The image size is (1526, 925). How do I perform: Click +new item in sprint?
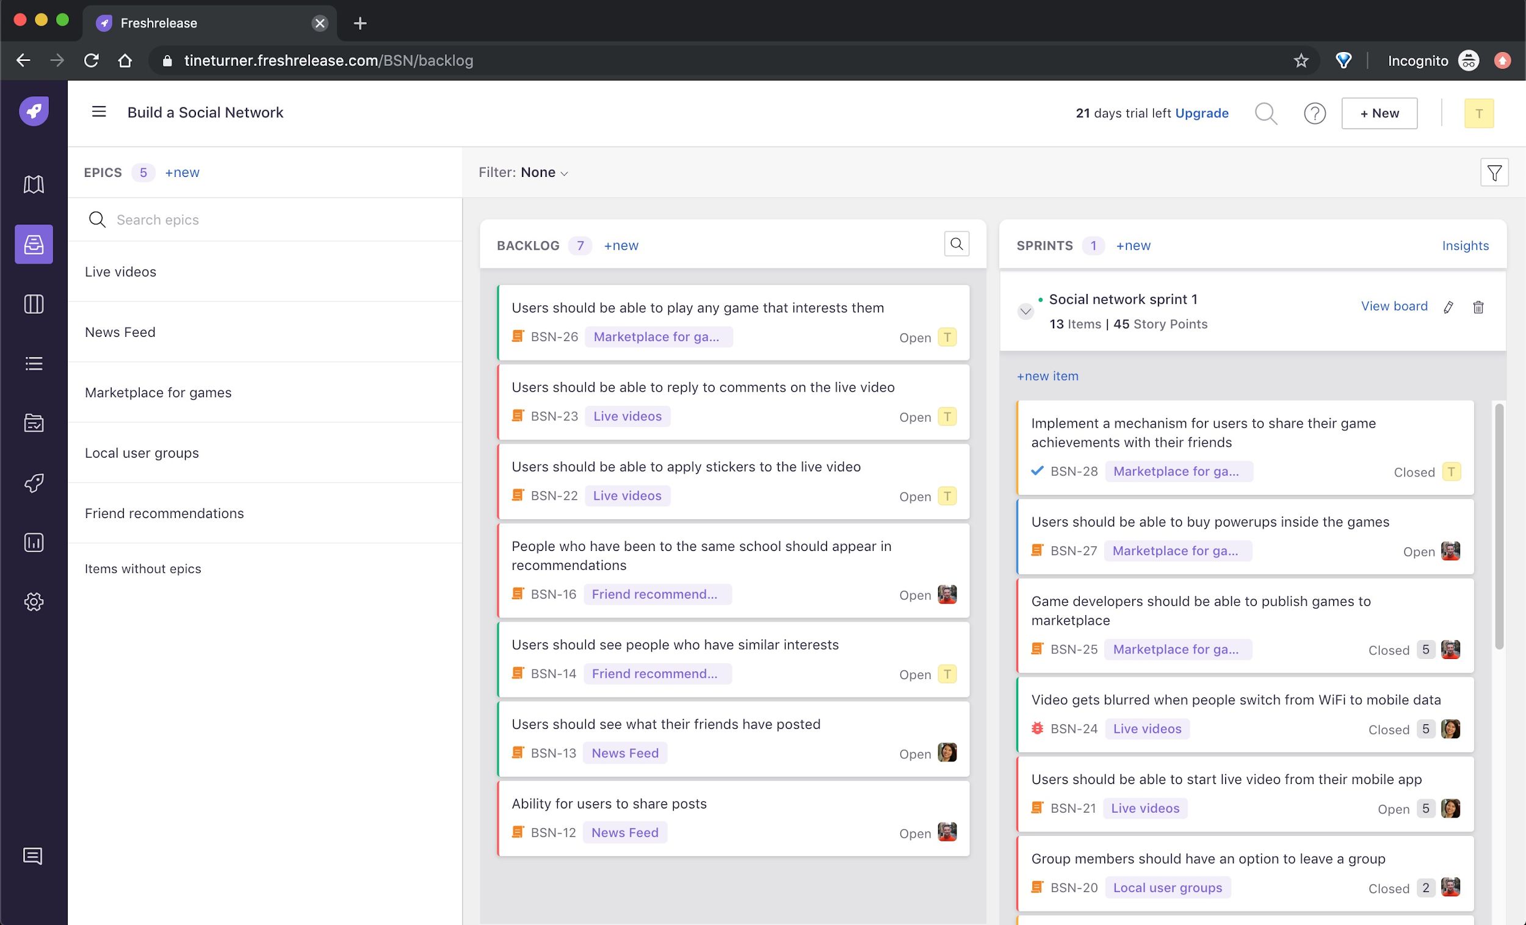pyautogui.click(x=1047, y=376)
